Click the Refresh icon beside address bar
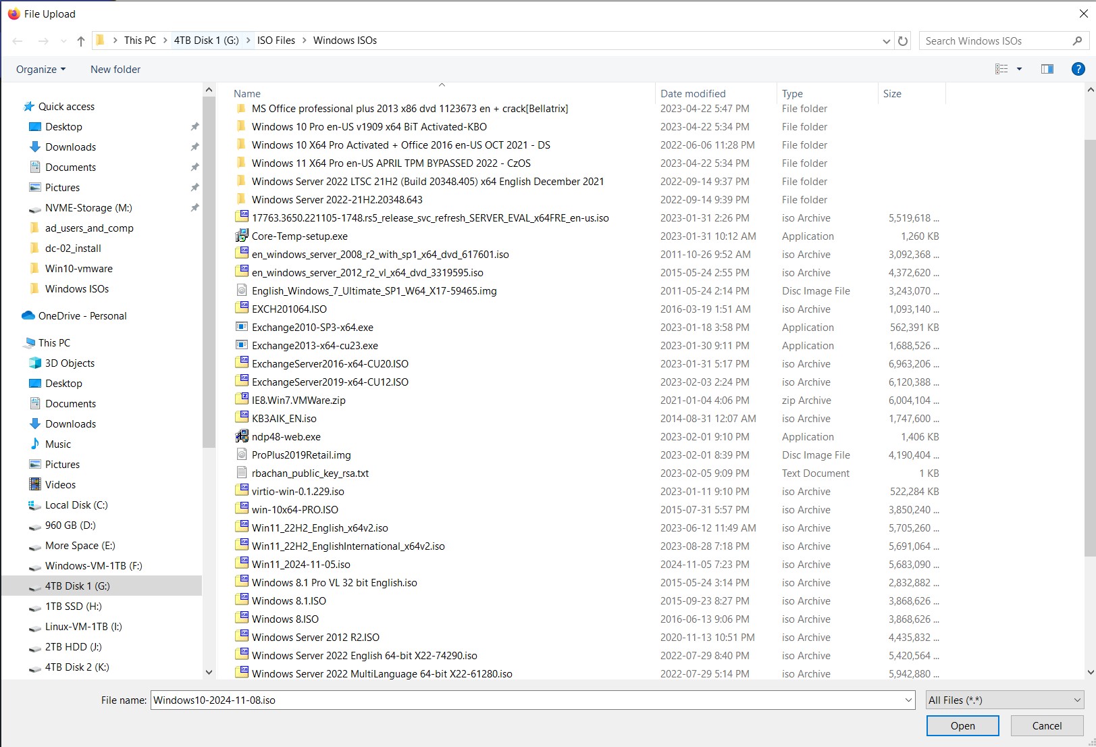This screenshot has width=1096, height=747. 903,41
